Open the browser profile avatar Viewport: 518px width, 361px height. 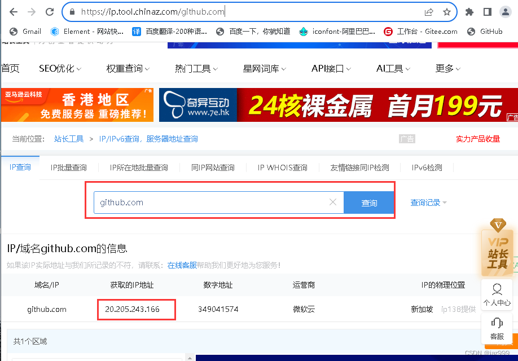coord(505,12)
